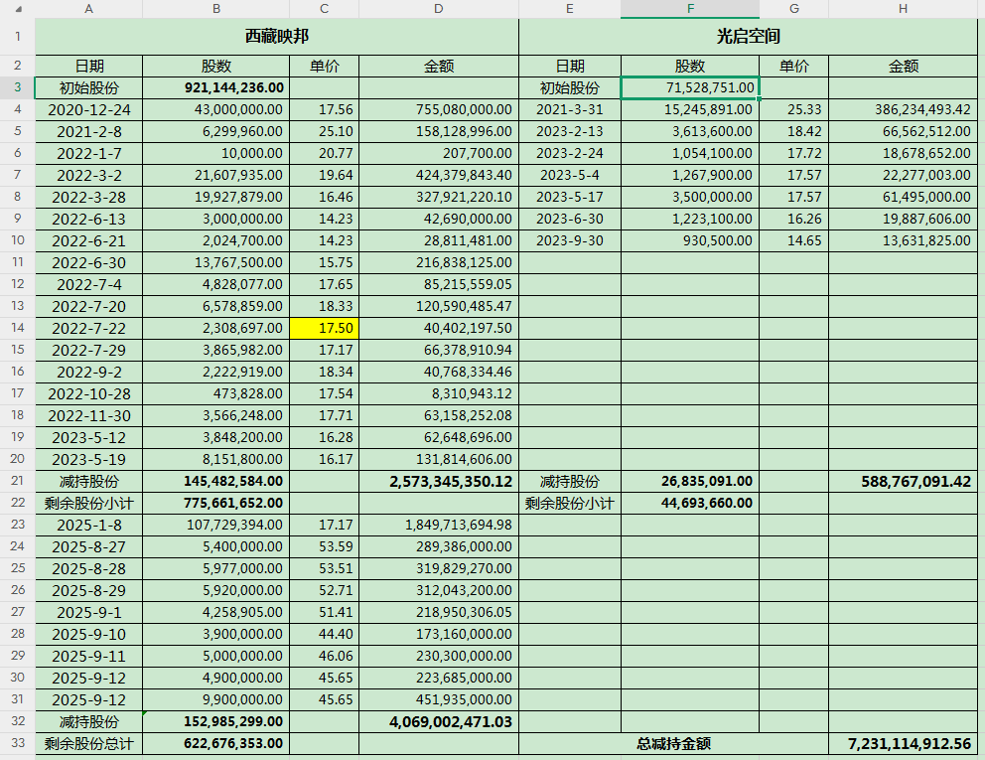The image size is (985, 760).
Task: Click date cell 2021-2-8
Action: coord(88,131)
